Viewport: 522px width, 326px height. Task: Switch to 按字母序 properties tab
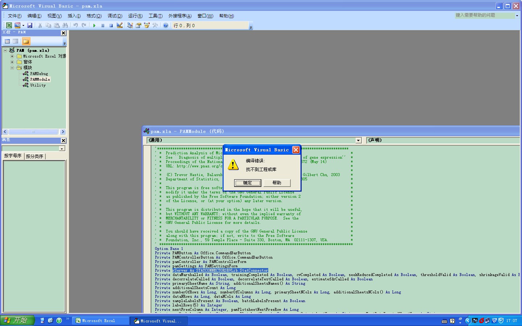[x=13, y=156]
